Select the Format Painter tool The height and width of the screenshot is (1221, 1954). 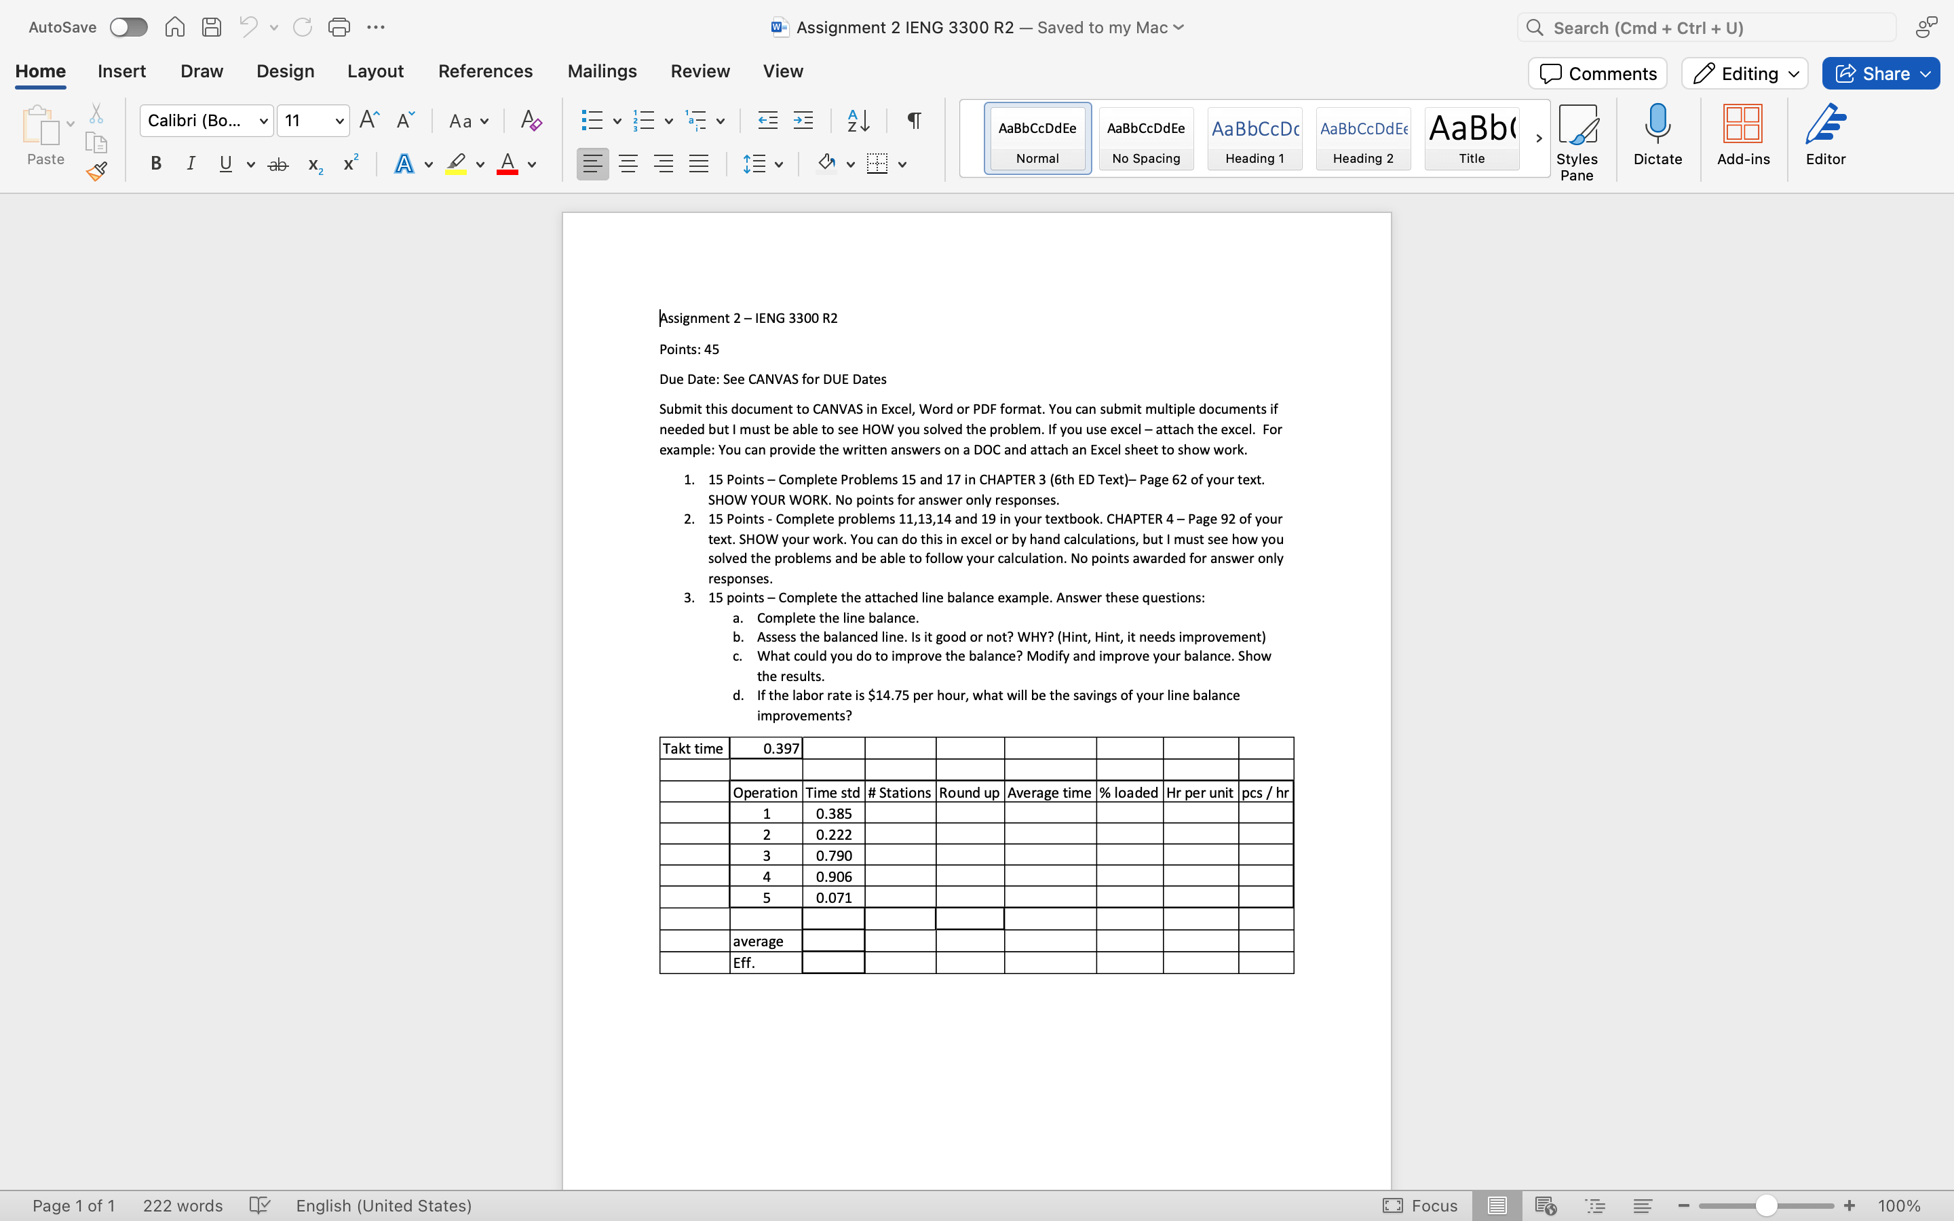[x=96, y=171]
